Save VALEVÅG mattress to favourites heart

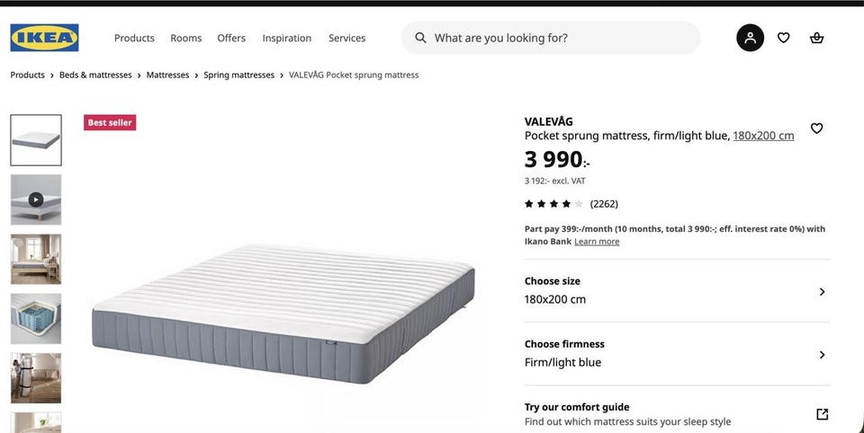pyautogui.click(x=816, y=128)
